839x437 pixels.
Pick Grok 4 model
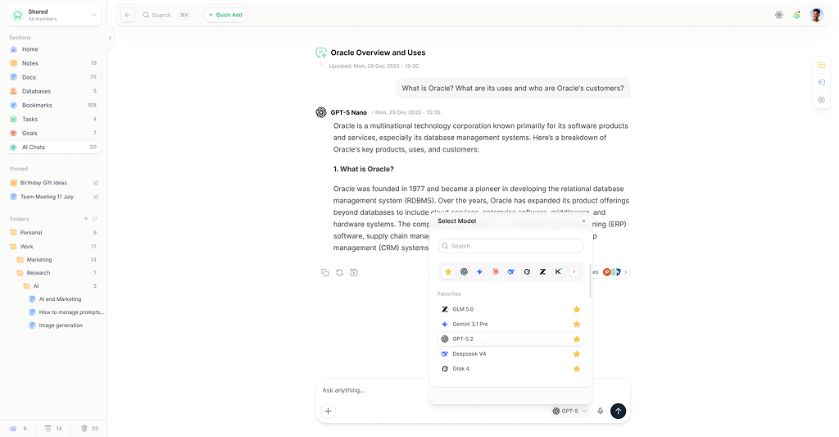pos(510,369)
